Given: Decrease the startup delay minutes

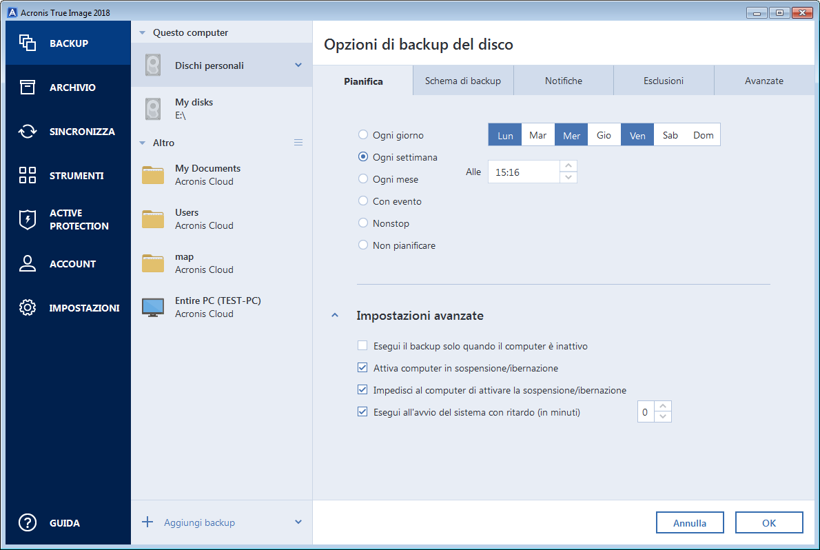Looking at the screenshot, I should tap(663, 416).
